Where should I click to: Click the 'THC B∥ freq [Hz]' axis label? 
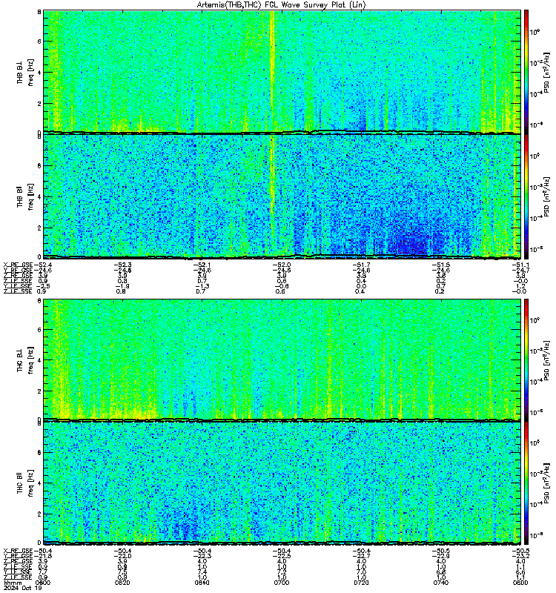point(25,483)
